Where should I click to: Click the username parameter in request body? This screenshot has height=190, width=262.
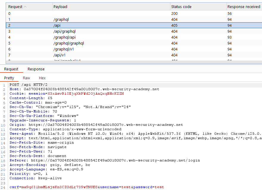pos(115,187)
